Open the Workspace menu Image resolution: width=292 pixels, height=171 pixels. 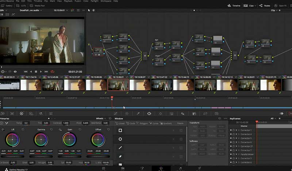point(106,1)
